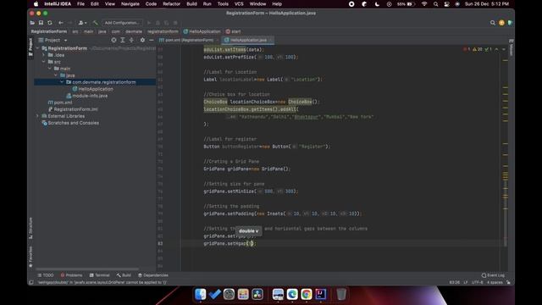The image size is (542, 305).
Task: Click the Open file toolbar icon
Action: [32, 23]
